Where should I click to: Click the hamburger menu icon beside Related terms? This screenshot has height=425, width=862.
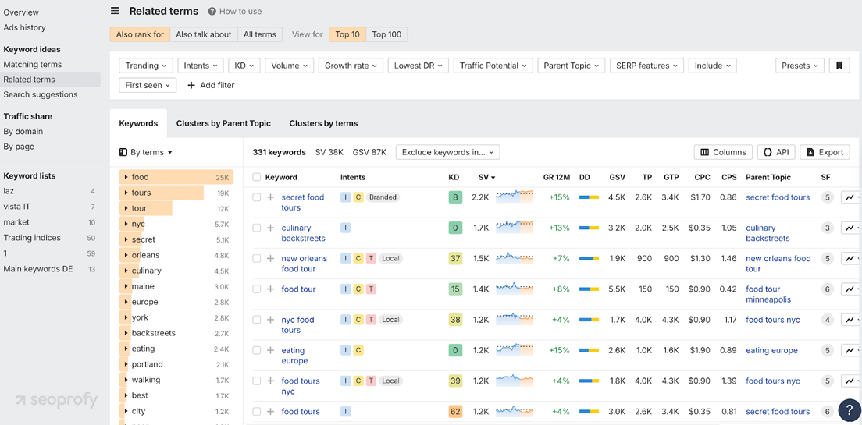(x=115, y=11)
